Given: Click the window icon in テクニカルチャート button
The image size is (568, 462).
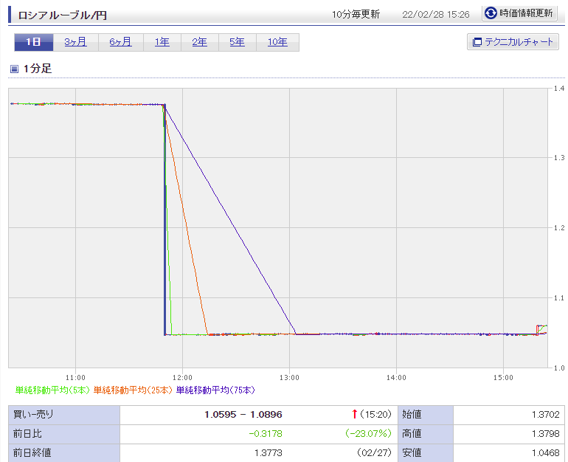Looking at the screenshot, I should pos(477,42).
